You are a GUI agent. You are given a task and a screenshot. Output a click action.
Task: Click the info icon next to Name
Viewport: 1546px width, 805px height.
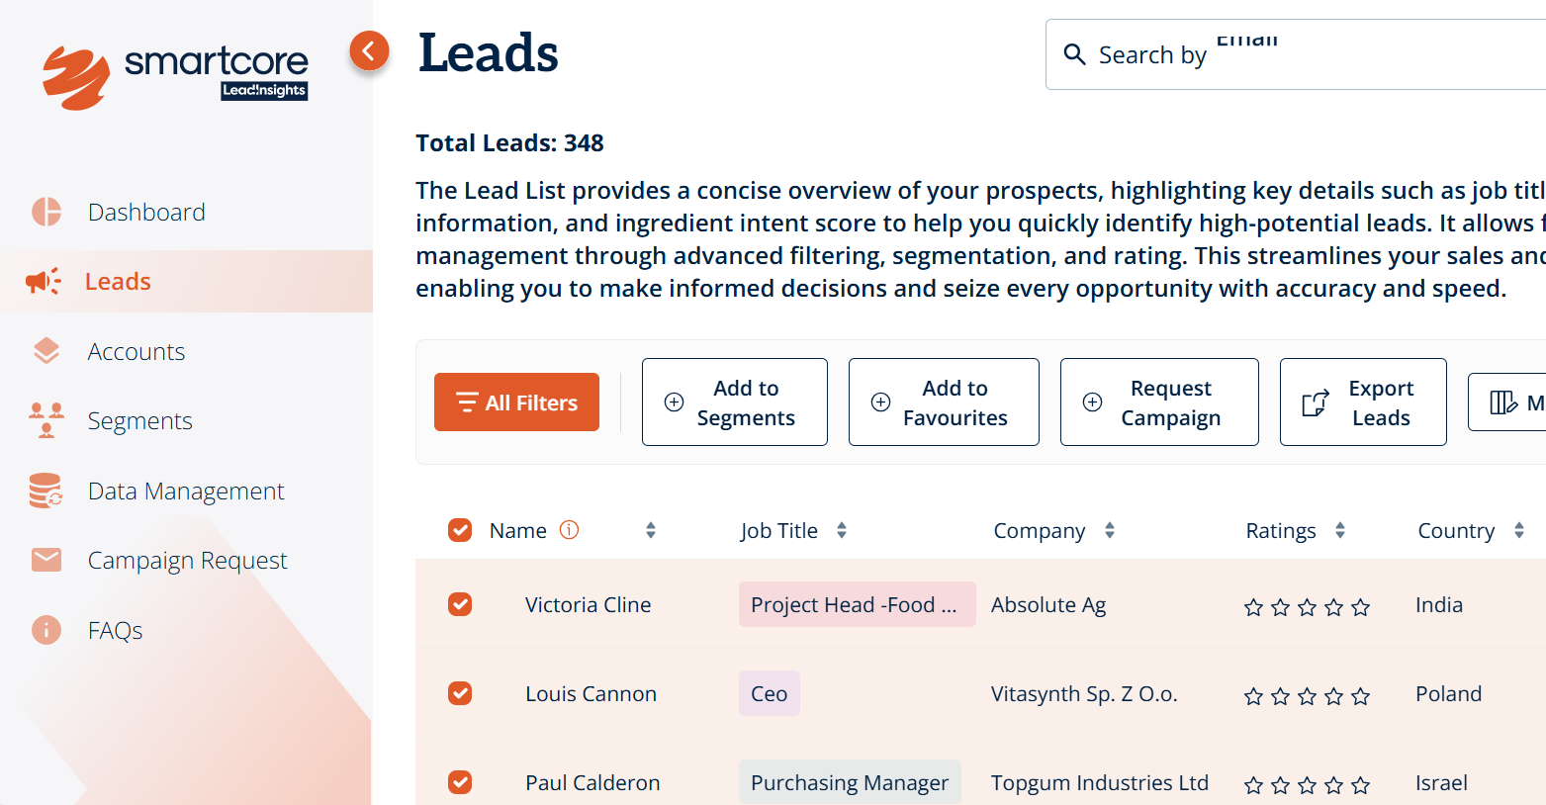point(569,530)
